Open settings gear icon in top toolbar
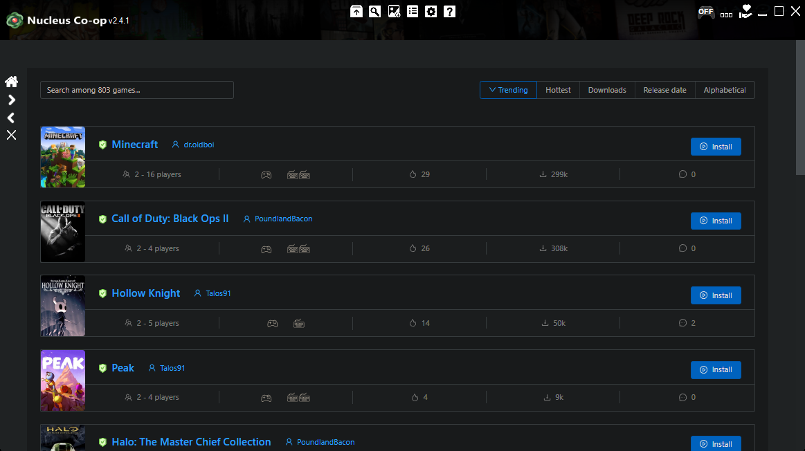Image resolution: width=805 pixels, height=451 pixels. tap(431, 11)
